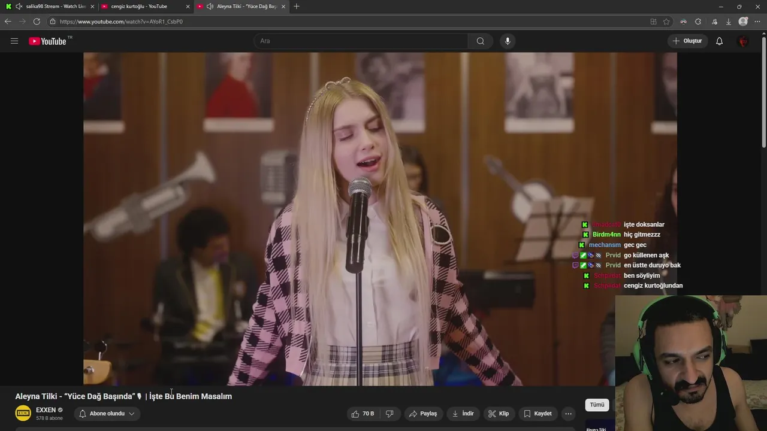
Task: Save video with Kaydet button
Action: [x=537, y=414]
